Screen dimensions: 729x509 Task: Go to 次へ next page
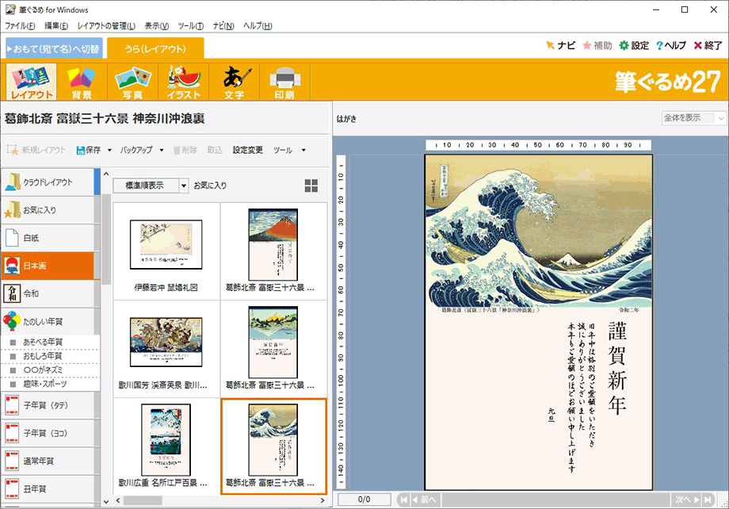687,499
